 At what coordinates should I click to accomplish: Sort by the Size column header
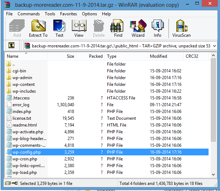62,56
